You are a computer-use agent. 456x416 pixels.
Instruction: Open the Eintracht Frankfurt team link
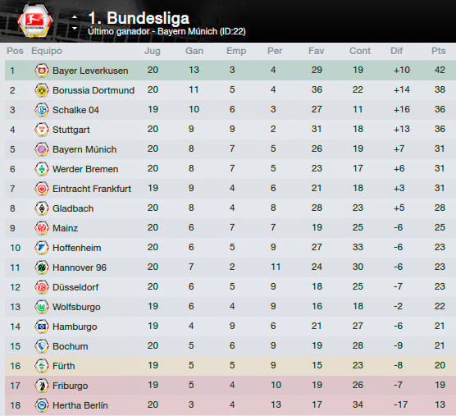pos(92,189)
